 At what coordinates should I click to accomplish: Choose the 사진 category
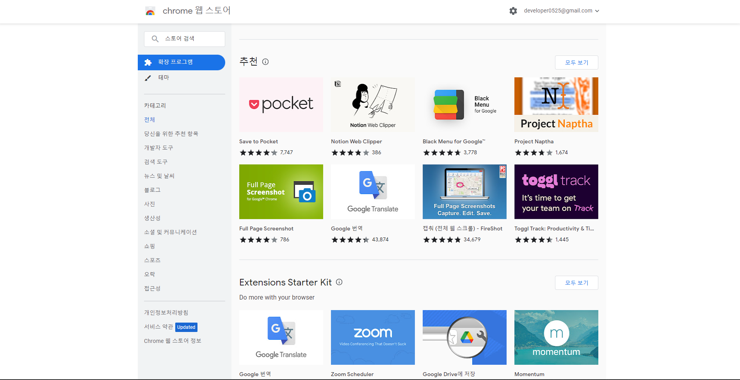[149, 204]
